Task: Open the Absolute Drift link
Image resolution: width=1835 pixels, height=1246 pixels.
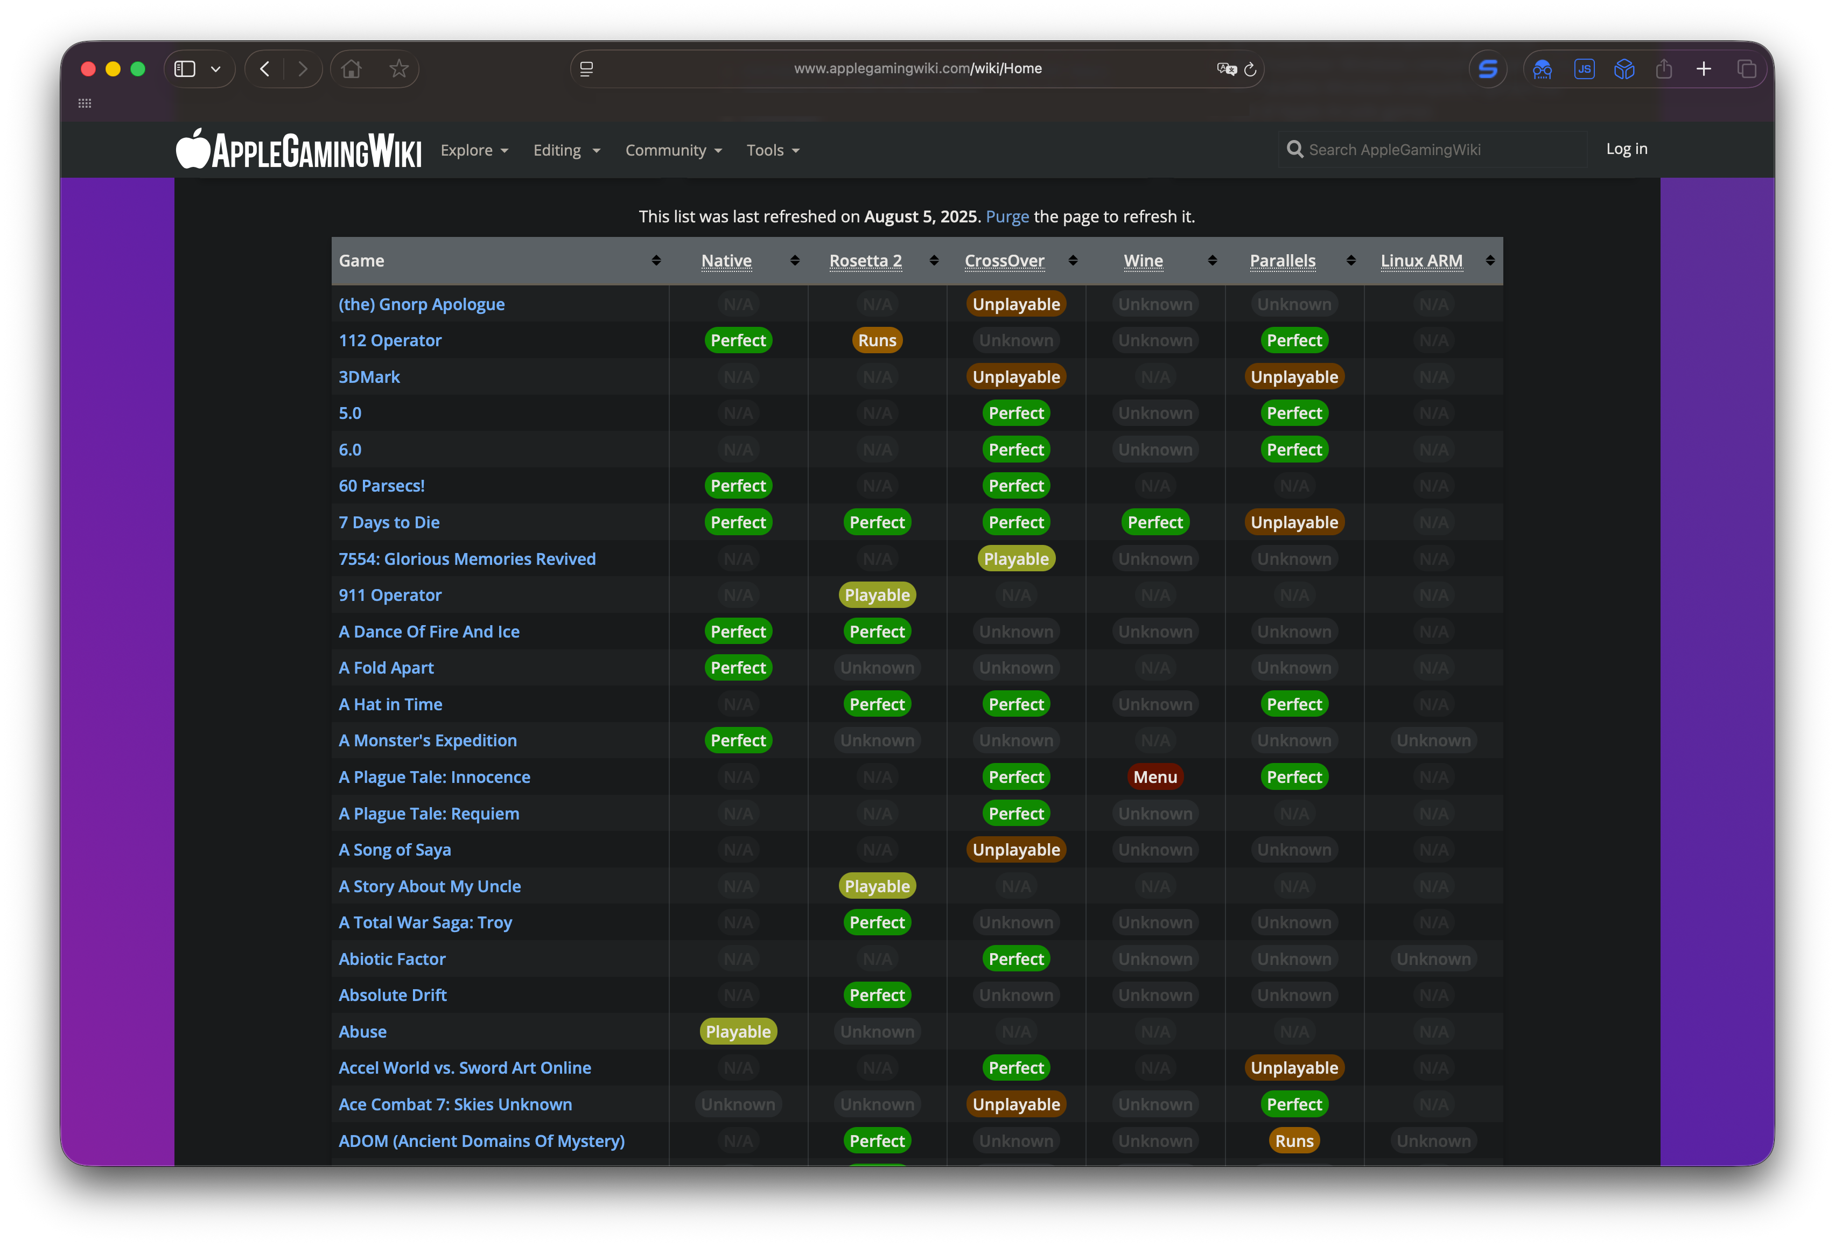Action: tap(393, 995)
